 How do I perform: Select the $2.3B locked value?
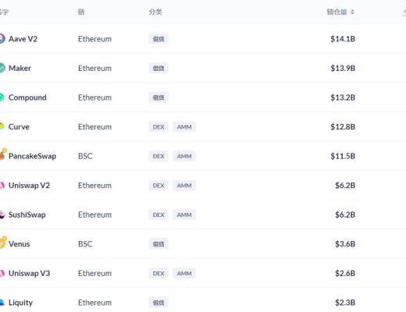pos(345,303)
